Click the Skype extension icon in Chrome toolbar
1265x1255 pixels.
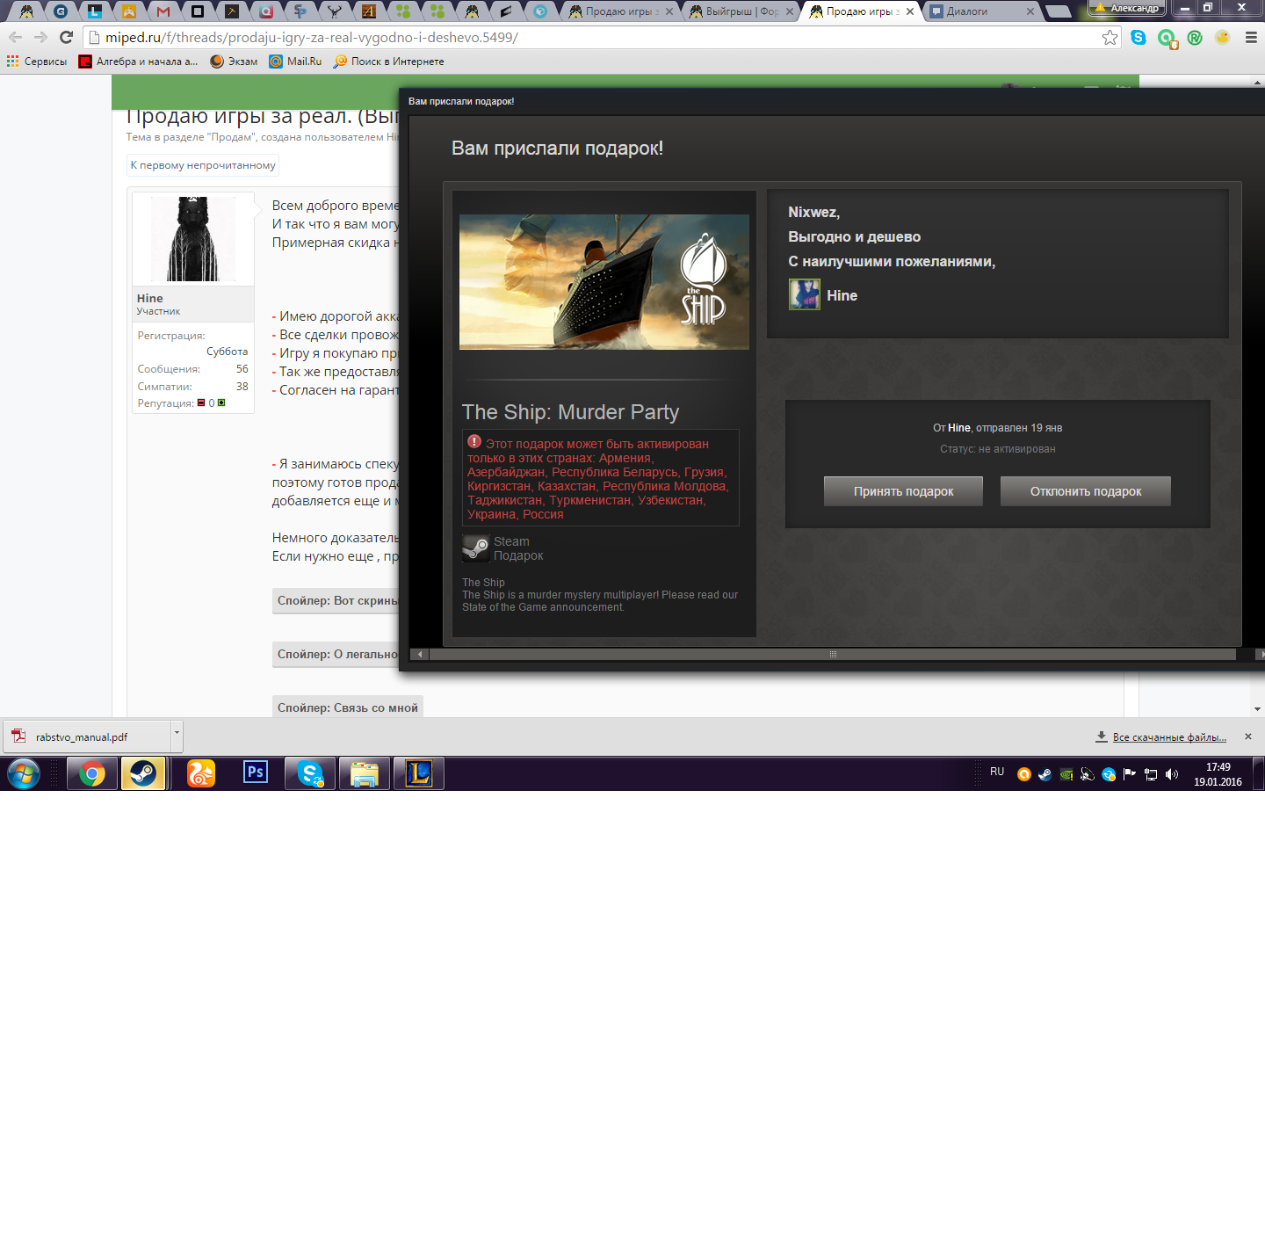pyautogui.click(x=1138, y=38)
